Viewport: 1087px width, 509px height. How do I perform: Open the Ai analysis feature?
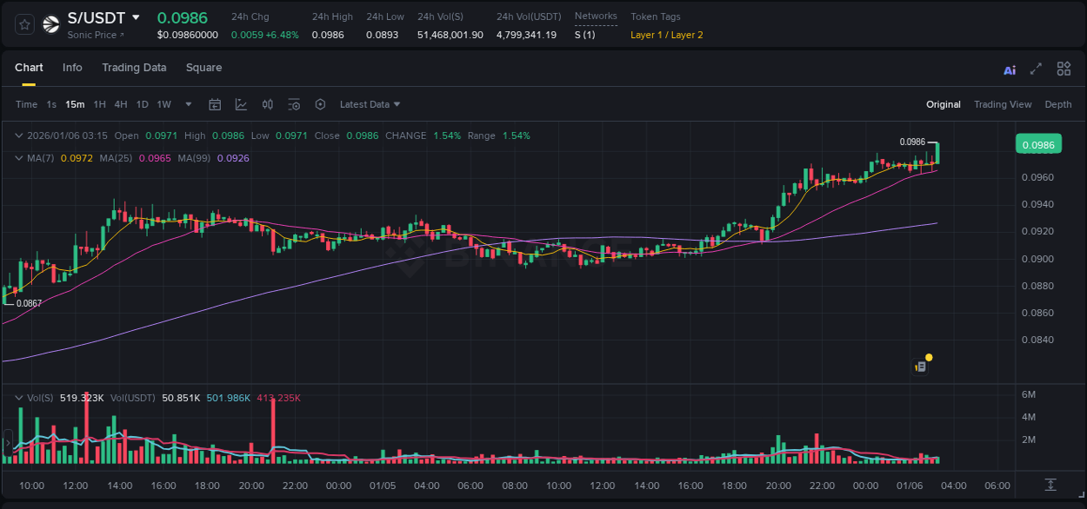tap(1010, 69)
